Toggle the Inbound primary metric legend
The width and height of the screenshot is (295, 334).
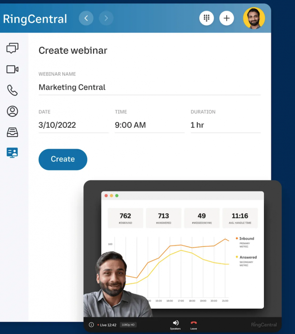point(245,238)
